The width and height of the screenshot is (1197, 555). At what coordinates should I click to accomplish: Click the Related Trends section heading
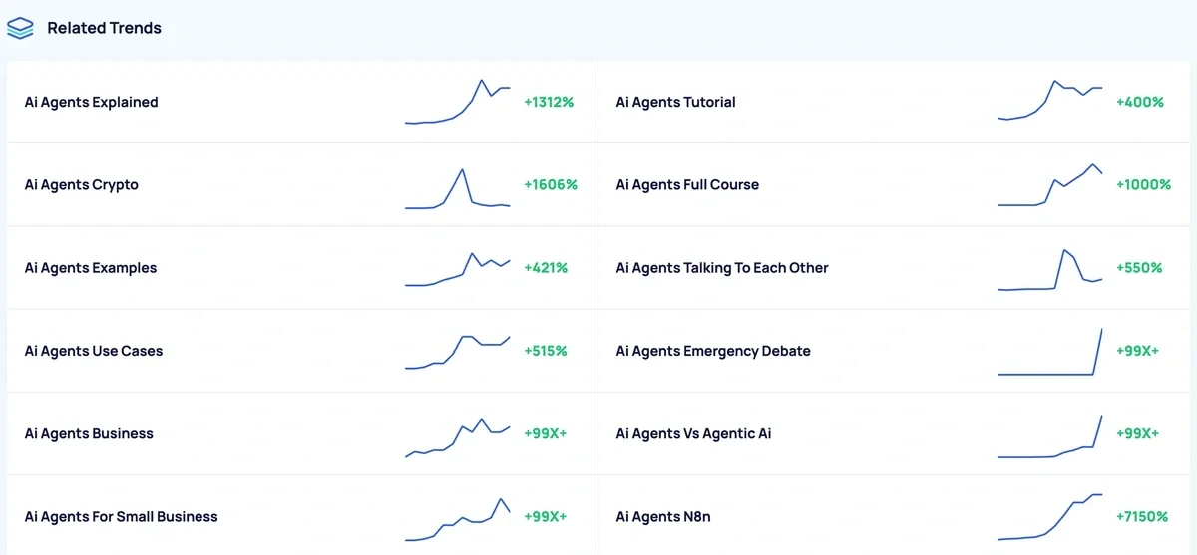pyautogui.click(x=104, y=28)
